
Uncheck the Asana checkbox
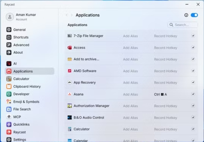click(x=193, y=94)
